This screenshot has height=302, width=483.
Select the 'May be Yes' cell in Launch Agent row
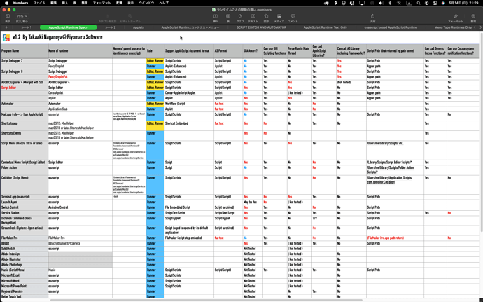point(253,203)
